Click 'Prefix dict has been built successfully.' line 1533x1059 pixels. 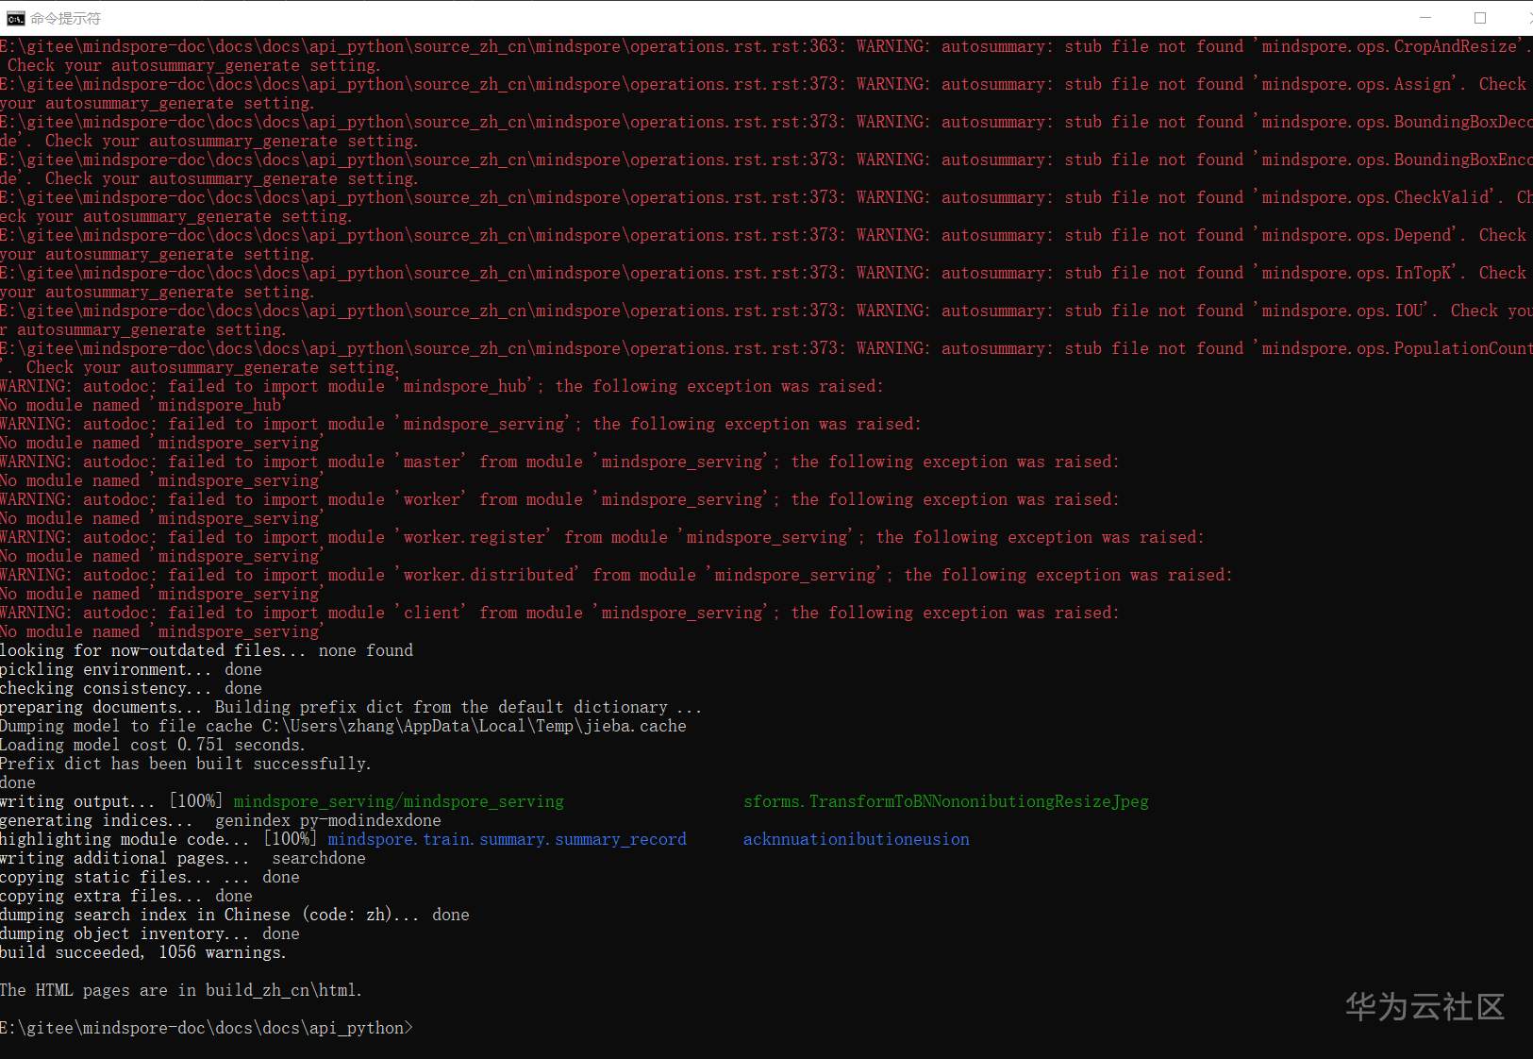click(186, 764)
